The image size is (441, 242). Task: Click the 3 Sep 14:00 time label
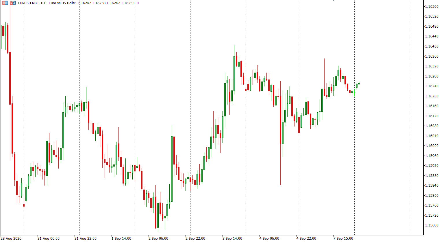(x=232, y=238)
